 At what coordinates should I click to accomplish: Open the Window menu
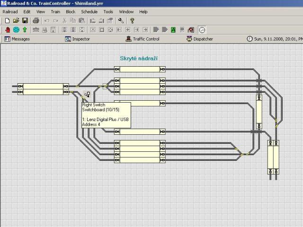coord(126,12)
